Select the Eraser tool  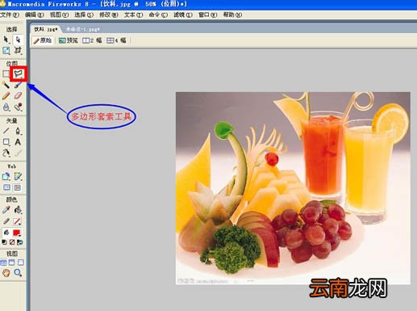tap(18, 95)
